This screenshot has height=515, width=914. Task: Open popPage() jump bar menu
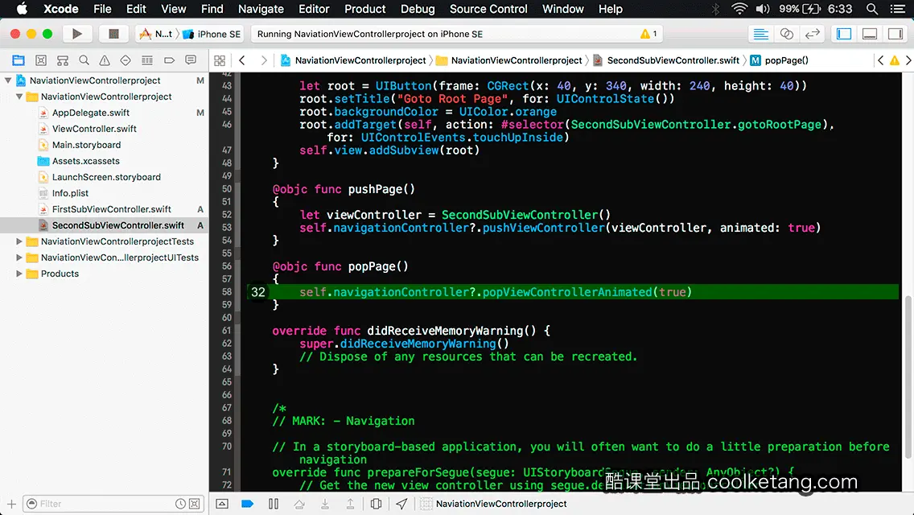click(x=780, y=60)
